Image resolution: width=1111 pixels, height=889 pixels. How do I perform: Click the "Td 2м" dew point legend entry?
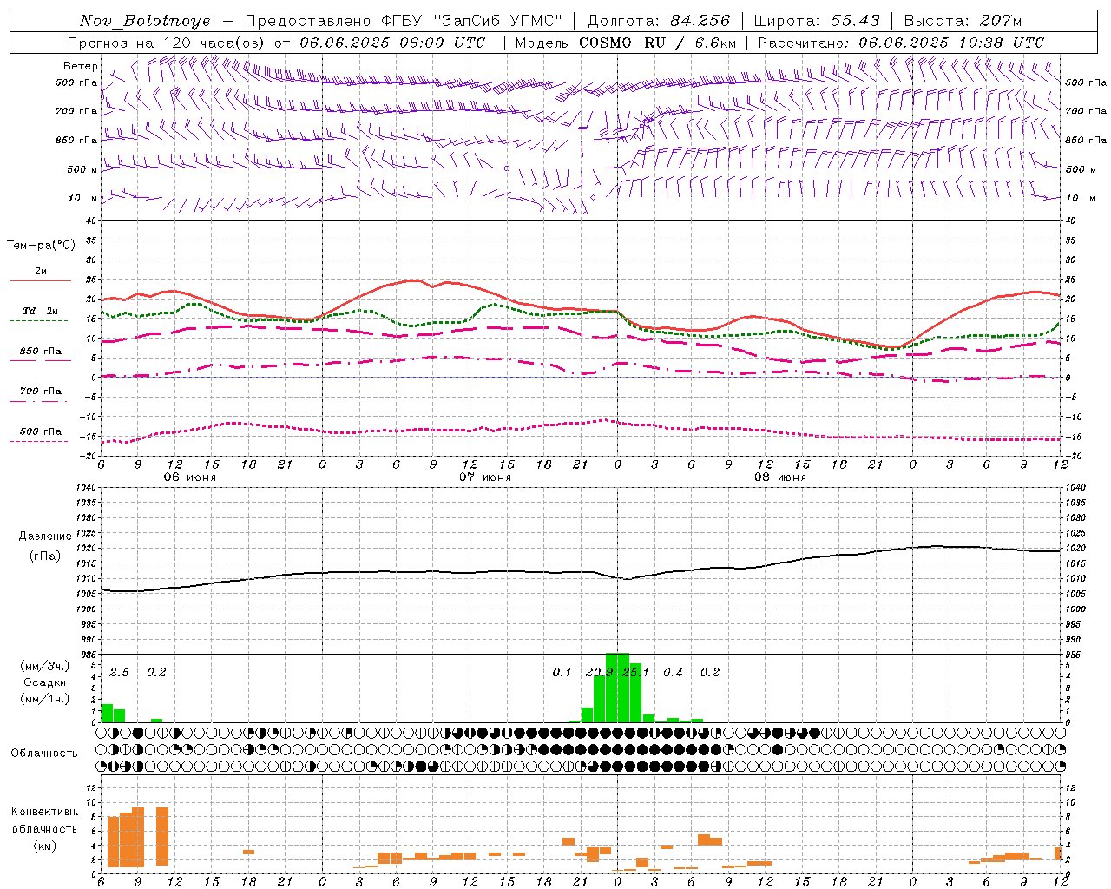click(x=40, y=311)
